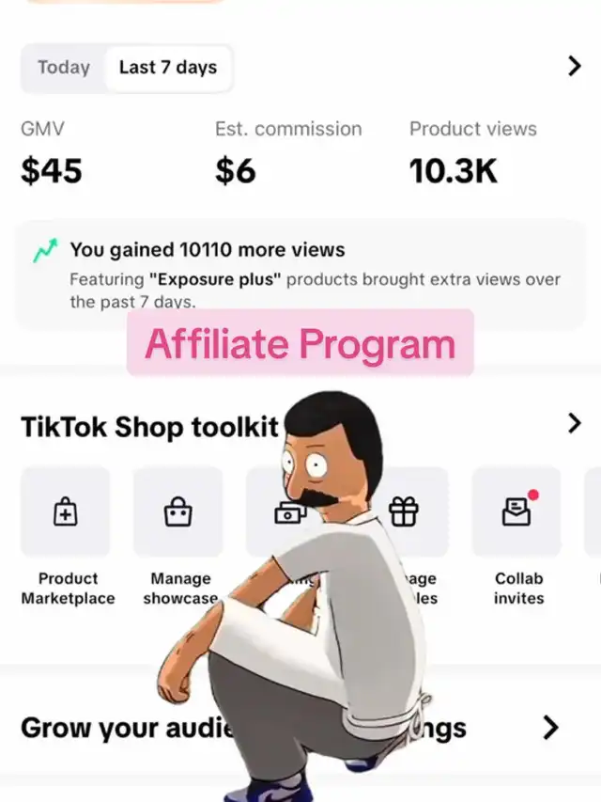Tap the red notification dot on Collab invites
This screenshot has width=601, height=802.
pos(533,495)
